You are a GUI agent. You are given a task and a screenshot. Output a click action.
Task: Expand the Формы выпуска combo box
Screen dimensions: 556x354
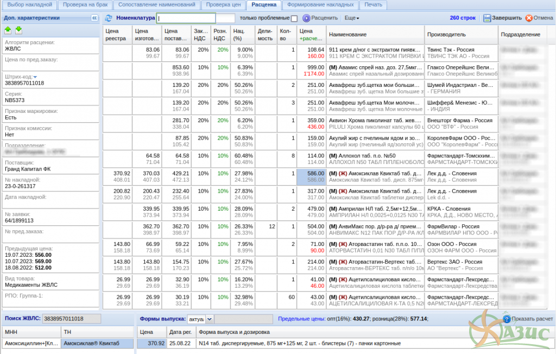pyautogui.click(x=209, y=319)
